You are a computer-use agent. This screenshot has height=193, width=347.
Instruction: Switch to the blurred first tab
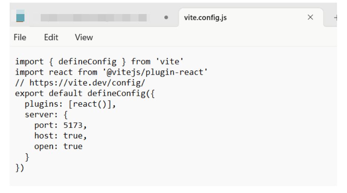pyautogui.click(x=93, y=17)
